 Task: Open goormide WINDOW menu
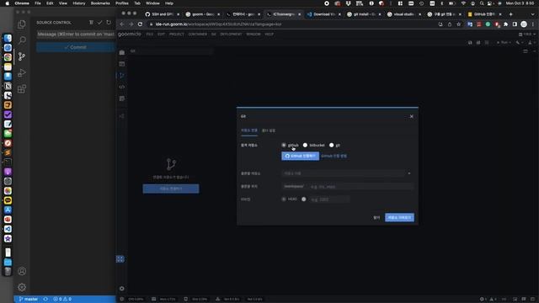[x=253, y=35]
